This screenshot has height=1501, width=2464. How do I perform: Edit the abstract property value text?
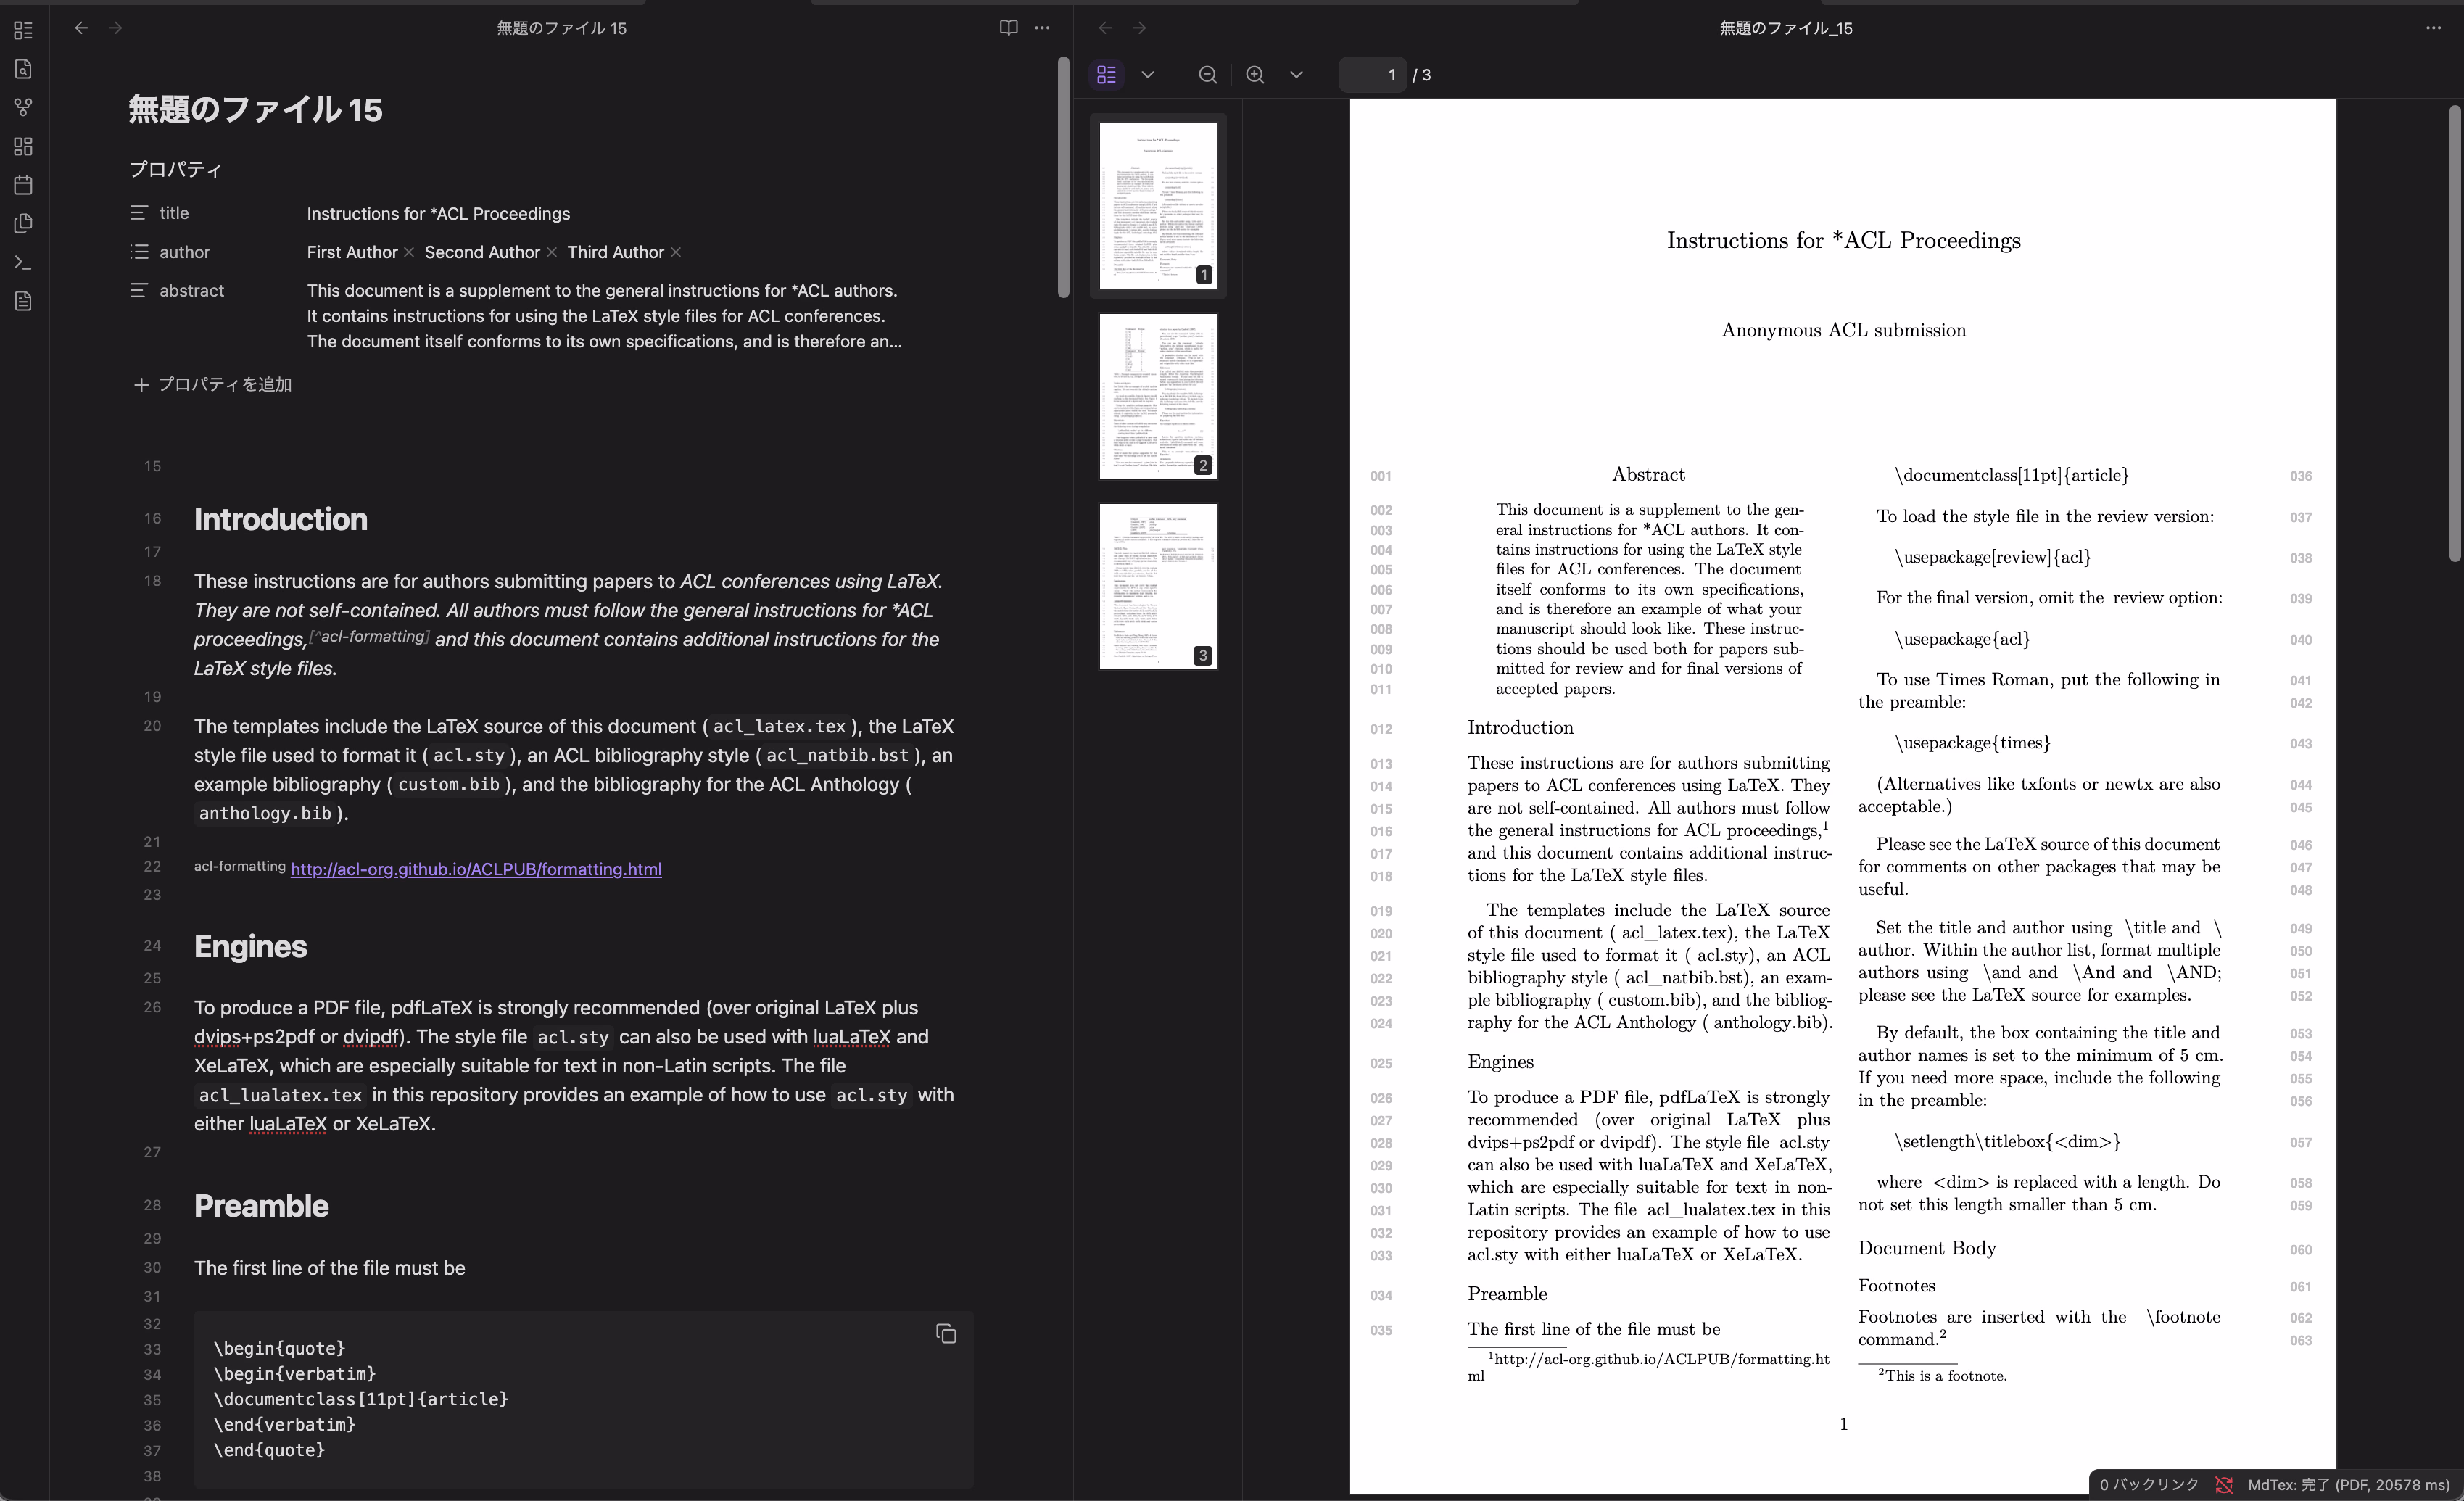[604, 316]
